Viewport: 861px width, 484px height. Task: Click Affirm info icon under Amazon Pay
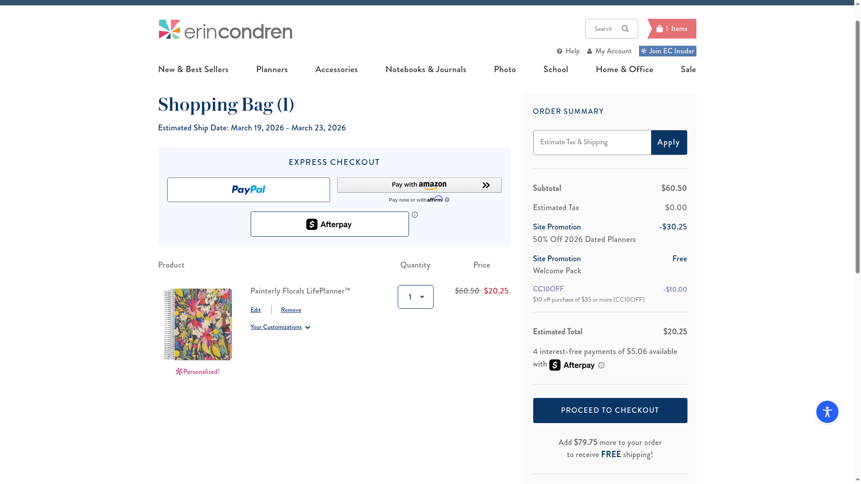(447, 200)
